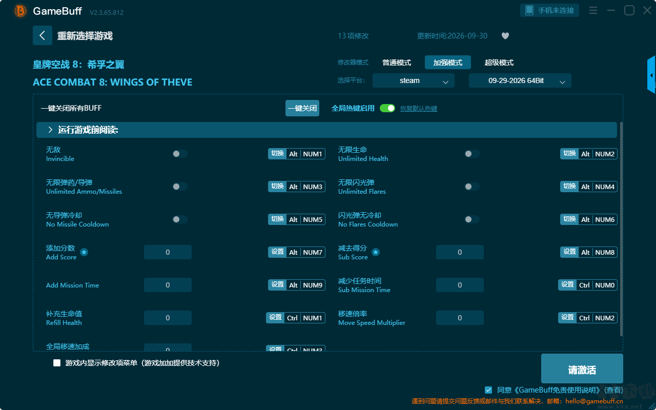Click the GameBuff logo icon

pyautogui.click(x=20, y=11)
